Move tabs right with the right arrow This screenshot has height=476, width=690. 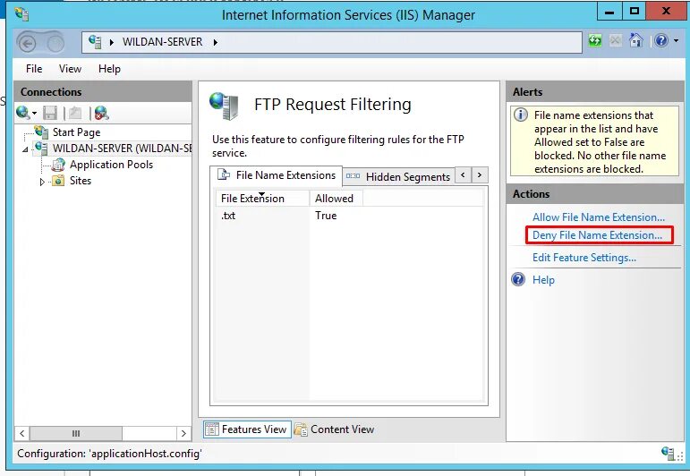click(x=480, y=175)
